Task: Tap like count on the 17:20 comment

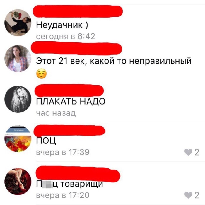Action: [197, 195]
